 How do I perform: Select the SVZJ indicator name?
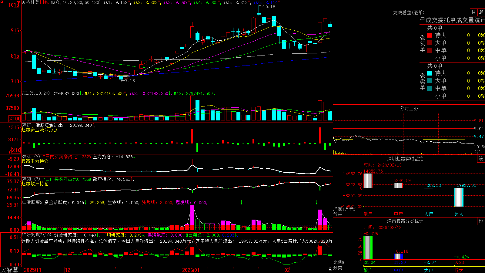[x=26, y=125]
